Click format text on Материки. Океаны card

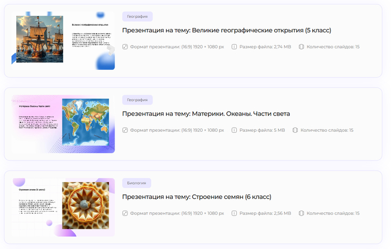coord(177,130)
